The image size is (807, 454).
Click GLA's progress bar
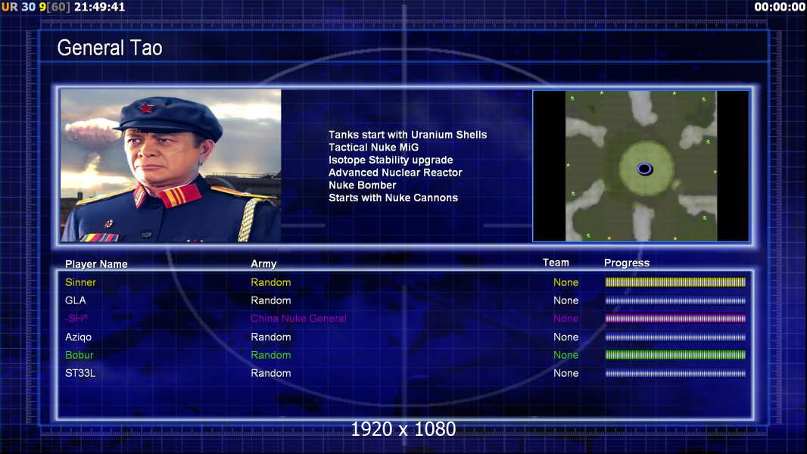tap(675, 301)
